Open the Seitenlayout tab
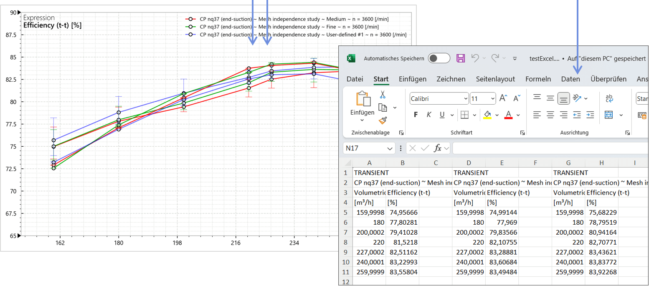This screenshot has width=649, height=298. [495, 79]
